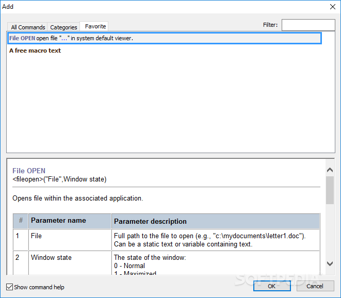Confirm with the OK button
Viewport: 341px width, 298px height.
pos(272,286)
